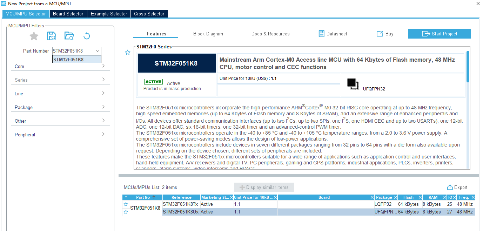Click the Start Project button
This screenshot has width=483, height=231.
point(440,34)
